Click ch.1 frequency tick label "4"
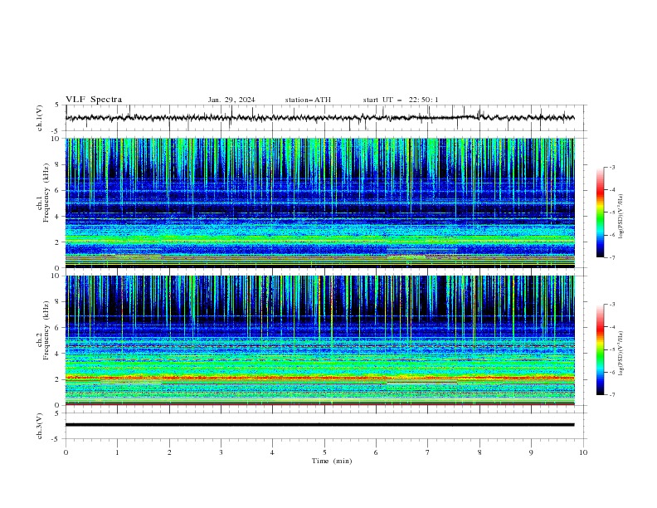Viewport: 657px width, 508px height. pos(59,217)
